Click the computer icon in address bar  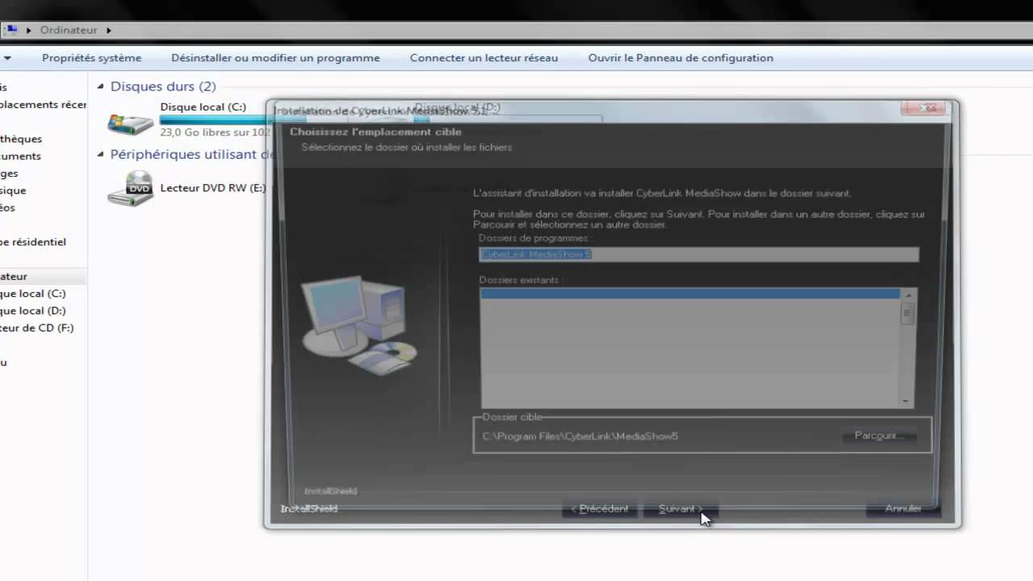(11, 30)
